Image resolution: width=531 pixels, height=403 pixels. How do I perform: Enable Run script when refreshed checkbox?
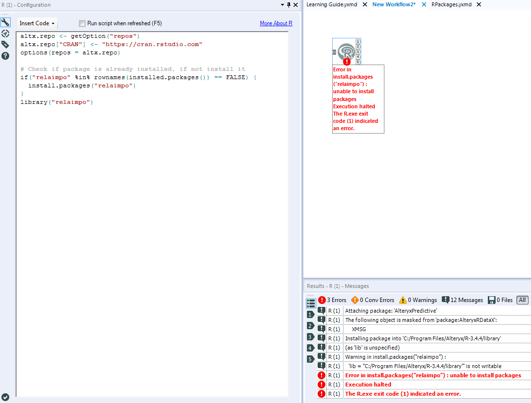81,23
